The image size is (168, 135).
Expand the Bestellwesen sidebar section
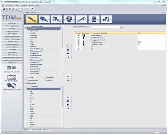click(12, 42)
